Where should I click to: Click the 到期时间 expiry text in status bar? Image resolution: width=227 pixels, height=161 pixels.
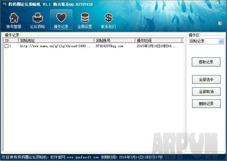click(x=132, y=157)
